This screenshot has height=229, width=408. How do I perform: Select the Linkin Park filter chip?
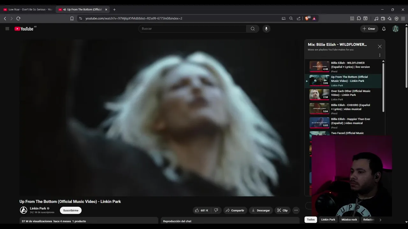(328, 219)
